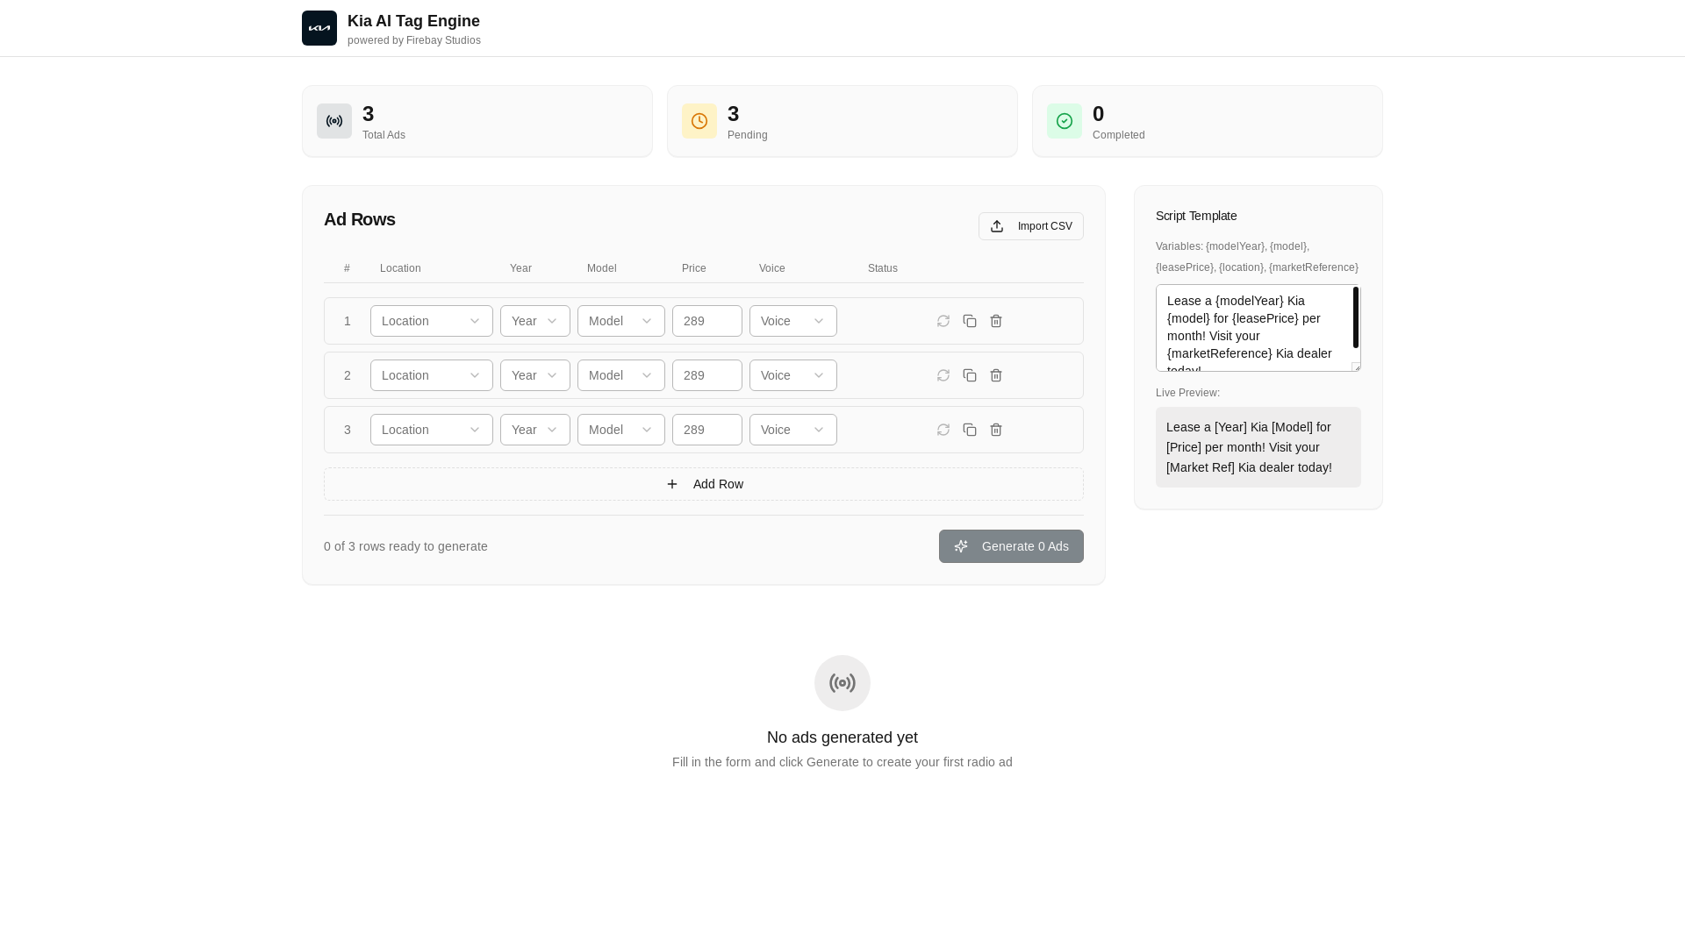Open Year dropdown in row 2

click(535, 375)
